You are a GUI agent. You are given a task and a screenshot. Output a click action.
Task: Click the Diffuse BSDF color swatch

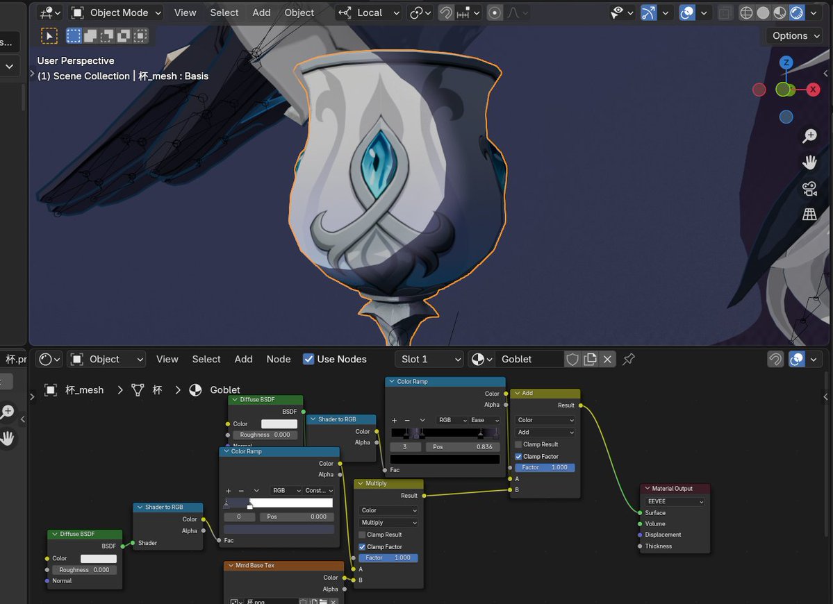278,423
